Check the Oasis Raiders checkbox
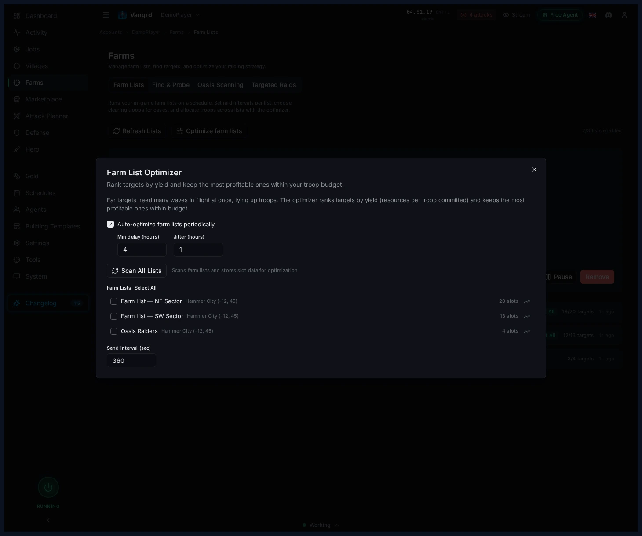 [x=114, y=331]
